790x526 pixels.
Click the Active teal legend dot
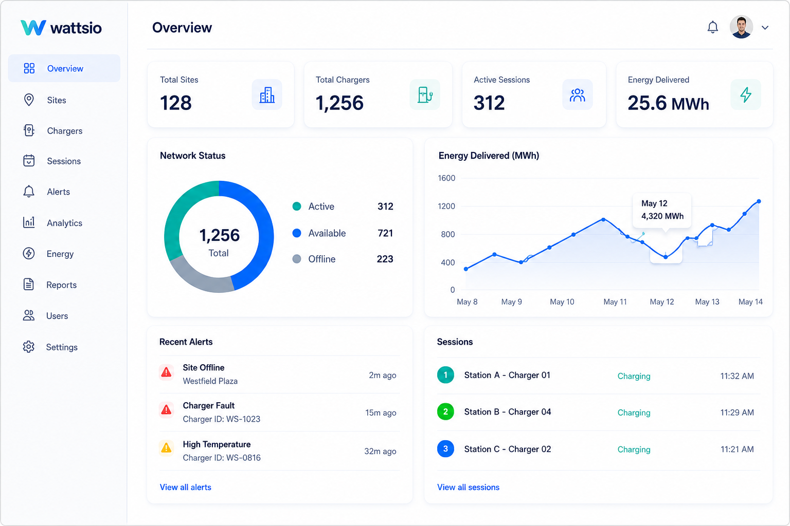(x=297, y=206)
